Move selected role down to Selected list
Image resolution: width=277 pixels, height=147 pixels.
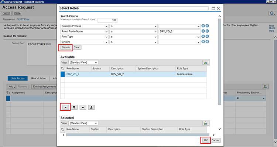65,107
